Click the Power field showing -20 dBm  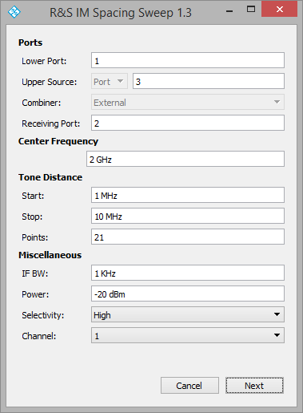pyautogui.click(x=188, y=294)
